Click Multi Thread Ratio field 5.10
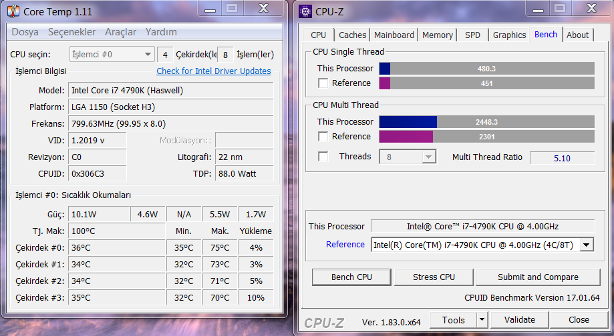This screenshot has height=336, width=614. pos(563,158)
